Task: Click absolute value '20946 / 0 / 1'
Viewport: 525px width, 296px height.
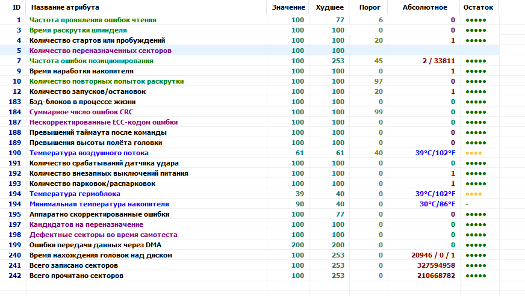Action: 433,255
